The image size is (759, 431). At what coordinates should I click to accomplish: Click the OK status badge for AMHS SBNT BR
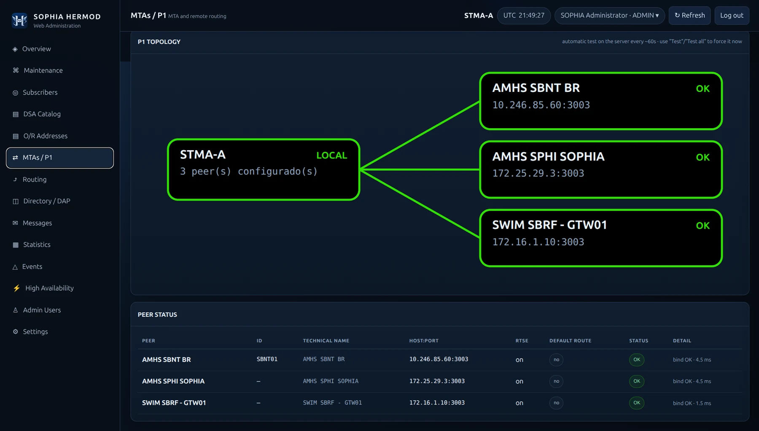tap(637, 360)
